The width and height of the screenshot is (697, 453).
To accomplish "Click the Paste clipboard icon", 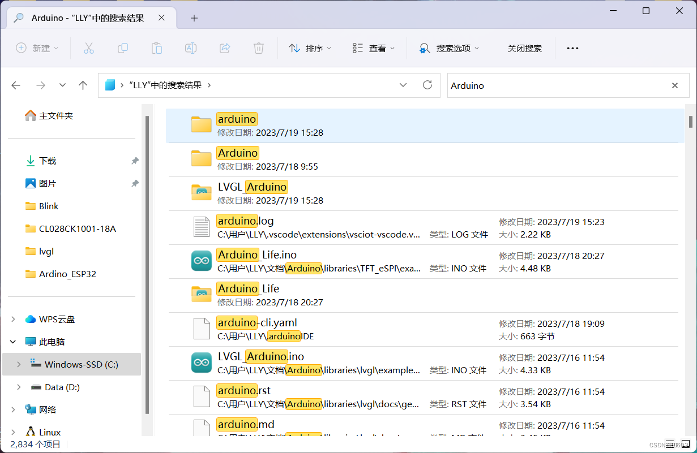I will click(x=157, y=48).
